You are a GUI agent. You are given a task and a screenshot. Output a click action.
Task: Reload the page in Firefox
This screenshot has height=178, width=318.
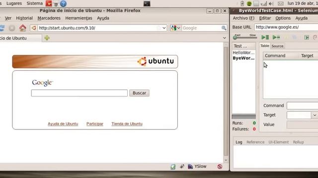coord(2,28)
